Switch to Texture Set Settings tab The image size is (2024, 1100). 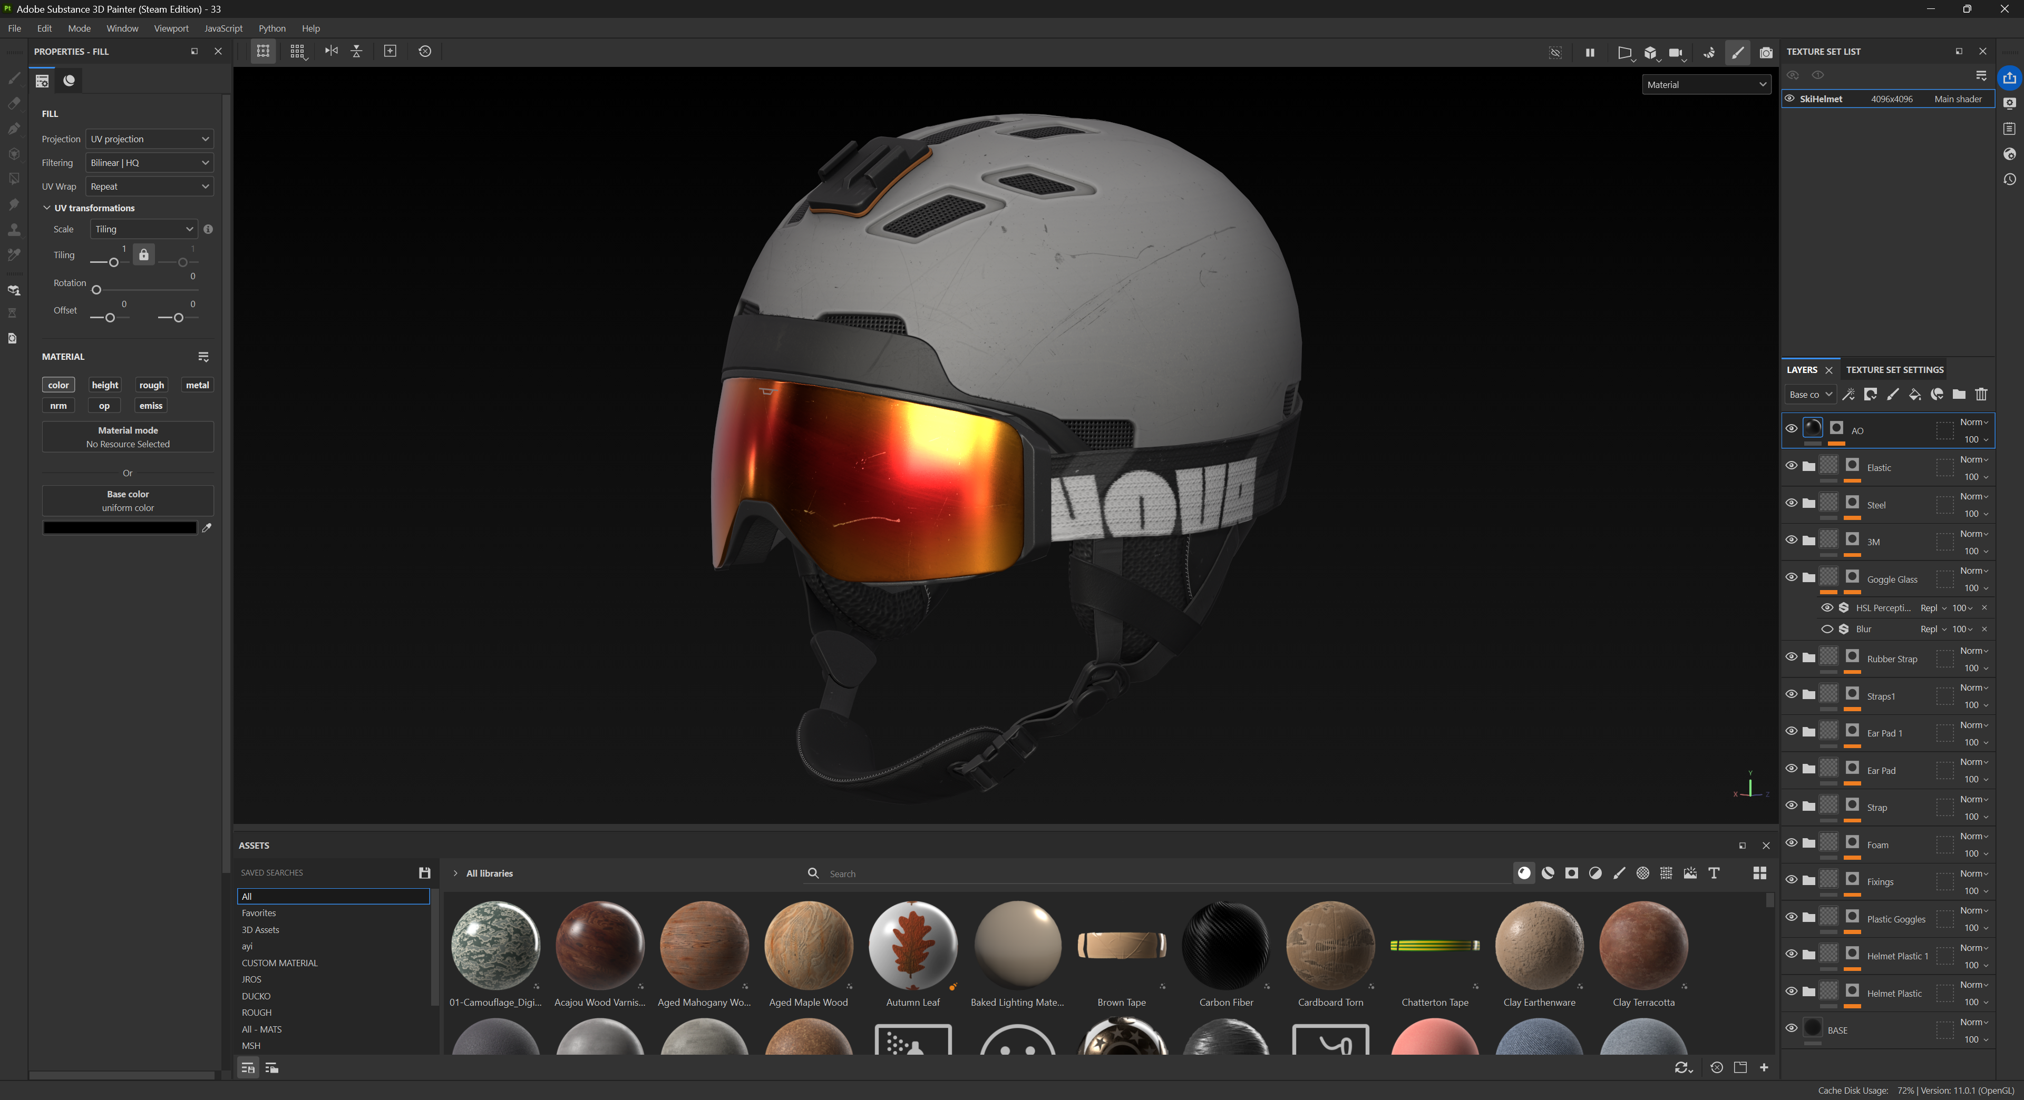point(1894,370)
